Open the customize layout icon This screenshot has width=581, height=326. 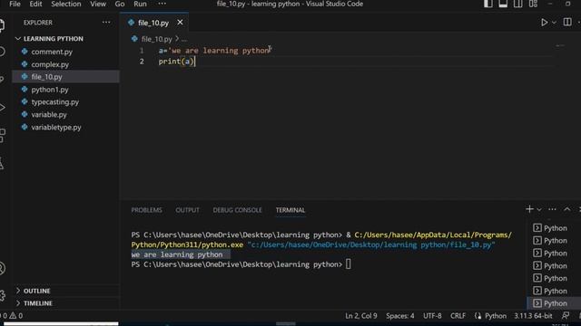(x=533, y=4)
